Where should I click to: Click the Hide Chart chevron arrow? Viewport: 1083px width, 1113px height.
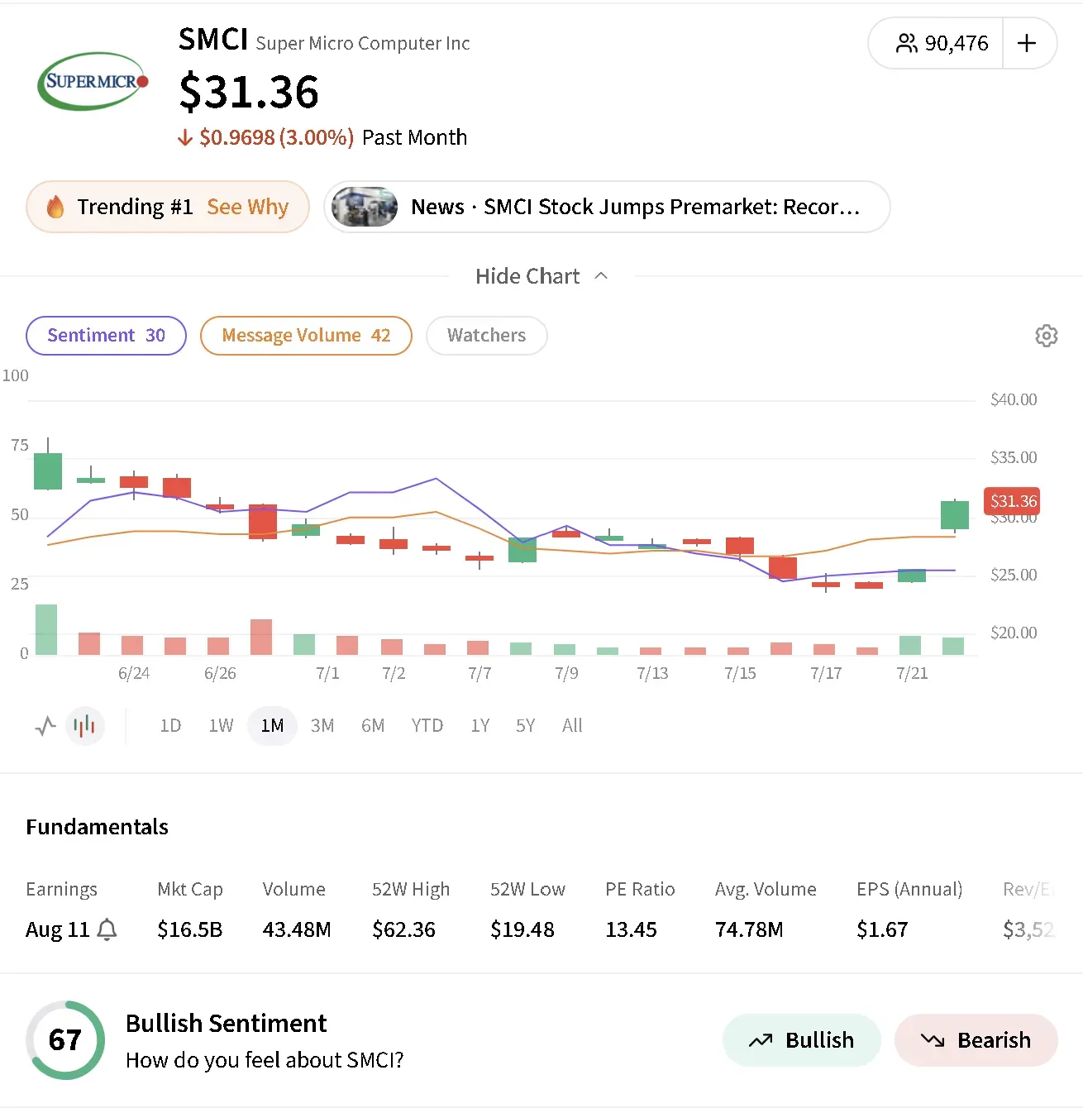pos(601,276)
